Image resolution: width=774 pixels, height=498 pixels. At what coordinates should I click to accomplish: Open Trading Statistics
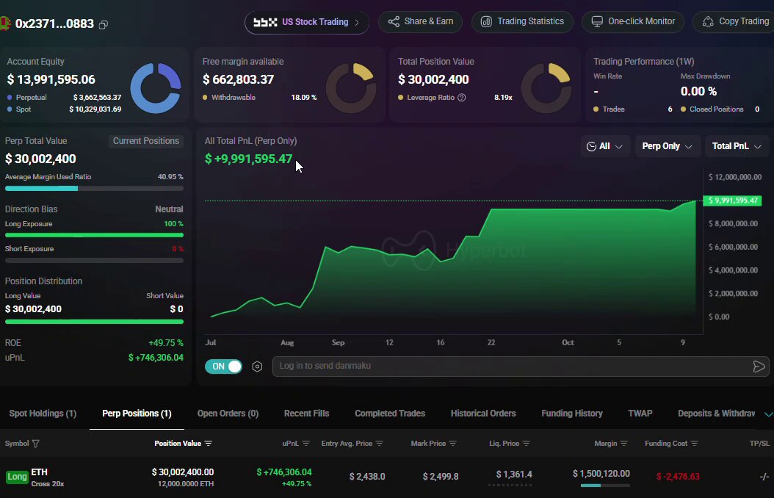pos(522,22)
